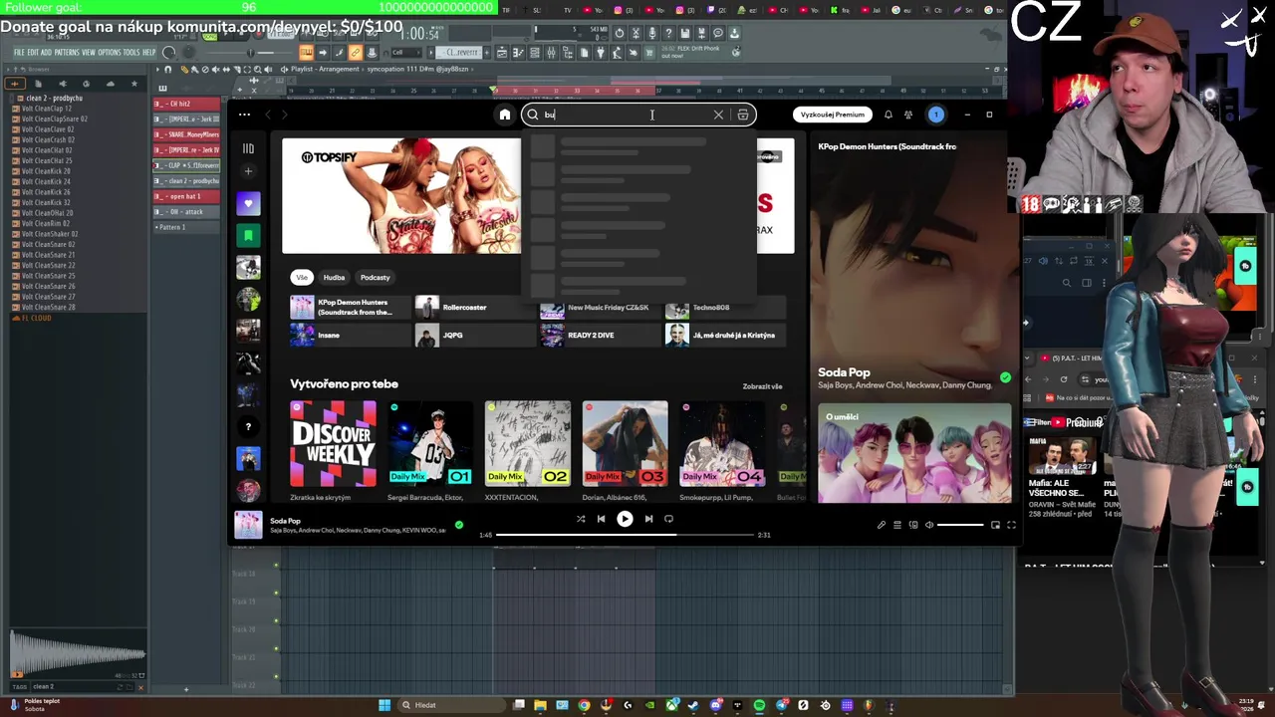
Task: Click Soda Pop album art in player bar
Action: (x=248, y=525)
